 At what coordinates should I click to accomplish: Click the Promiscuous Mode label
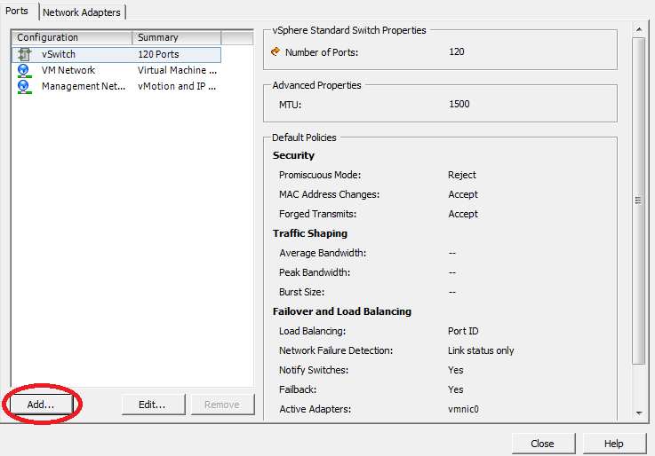320,175
